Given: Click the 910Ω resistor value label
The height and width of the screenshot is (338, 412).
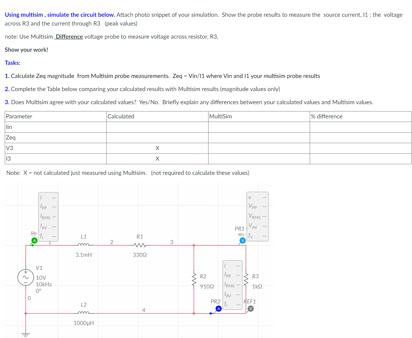Looking at the screenshot, I should coord(207,286).
